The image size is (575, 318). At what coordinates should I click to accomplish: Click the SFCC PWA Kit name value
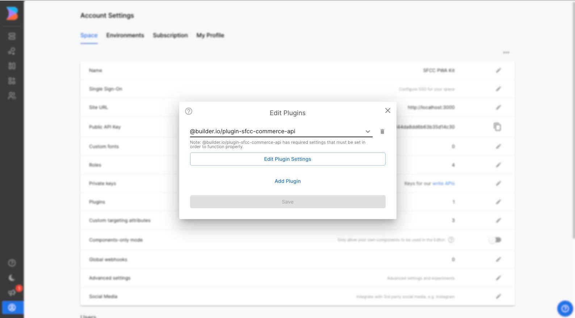tap(439, 70)
